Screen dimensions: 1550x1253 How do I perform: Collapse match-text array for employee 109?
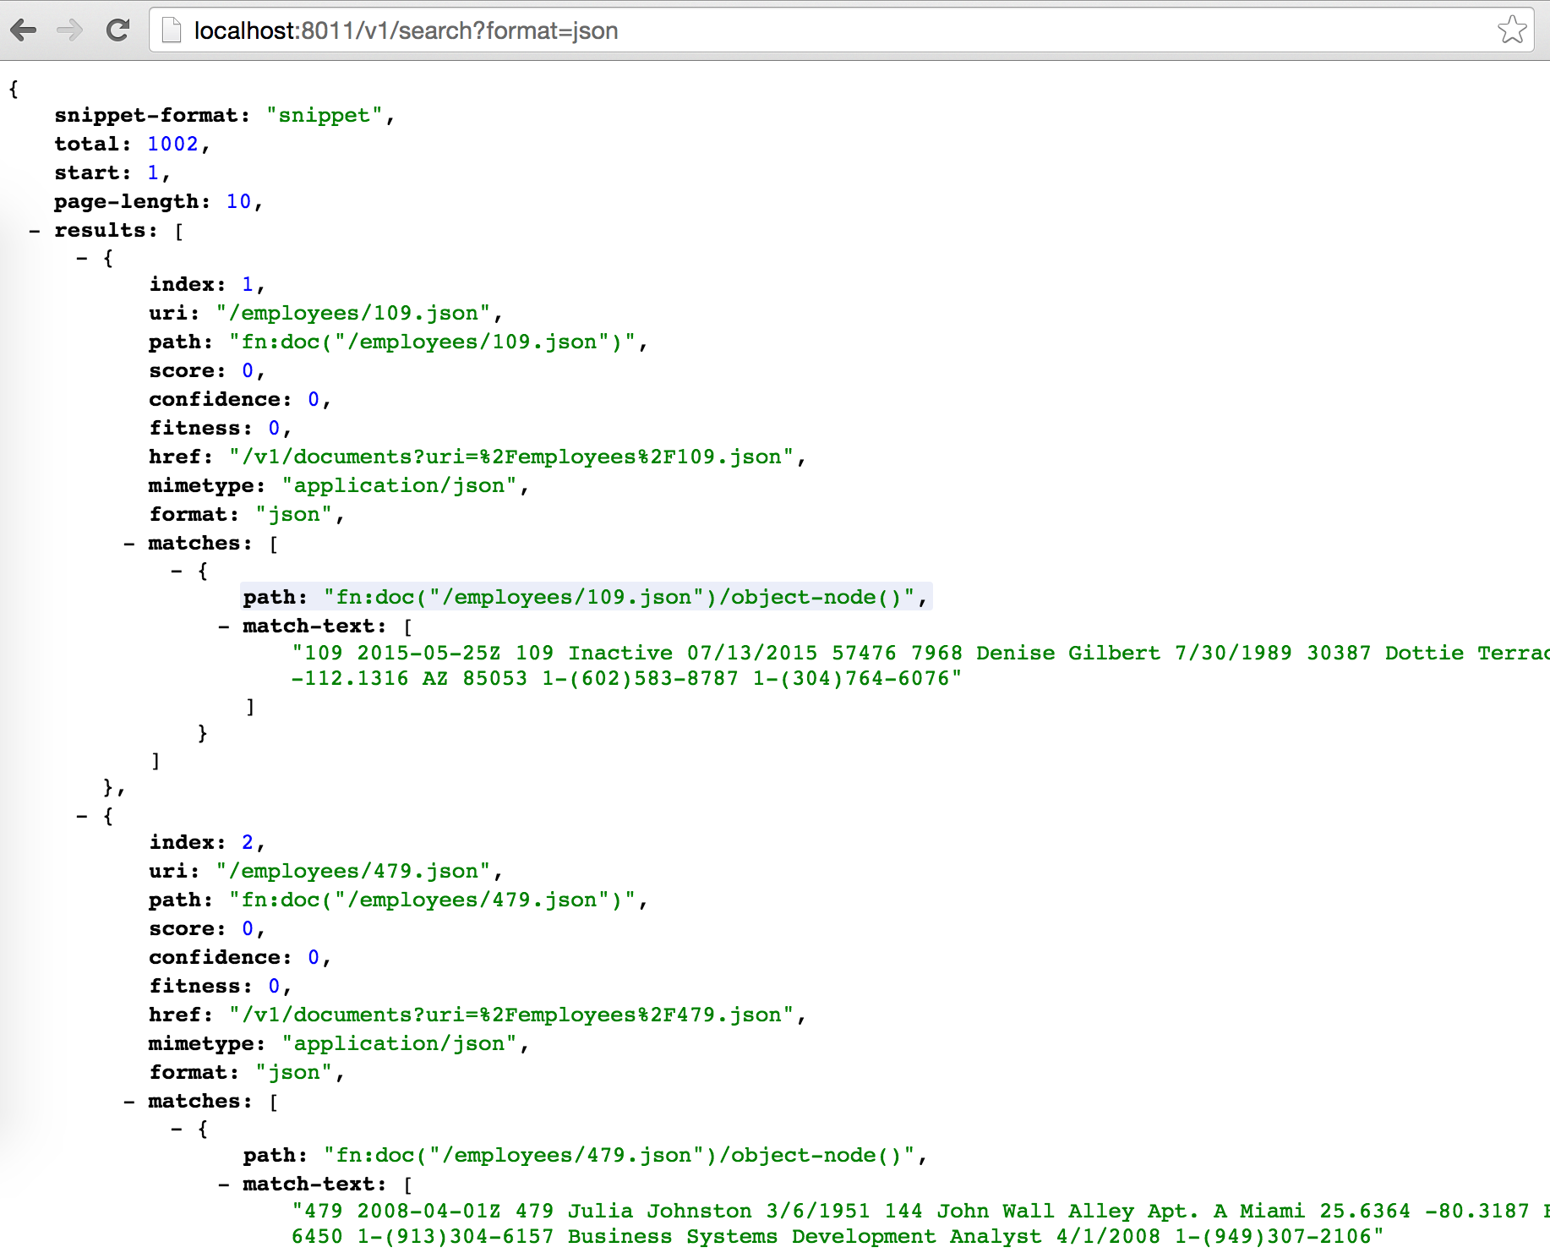point(224,626)
